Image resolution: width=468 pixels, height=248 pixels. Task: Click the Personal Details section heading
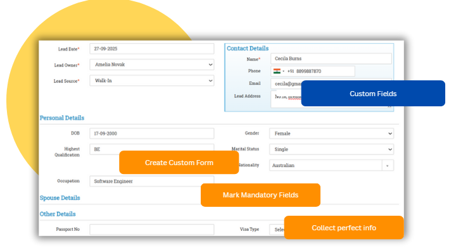[x=62, y=118]
